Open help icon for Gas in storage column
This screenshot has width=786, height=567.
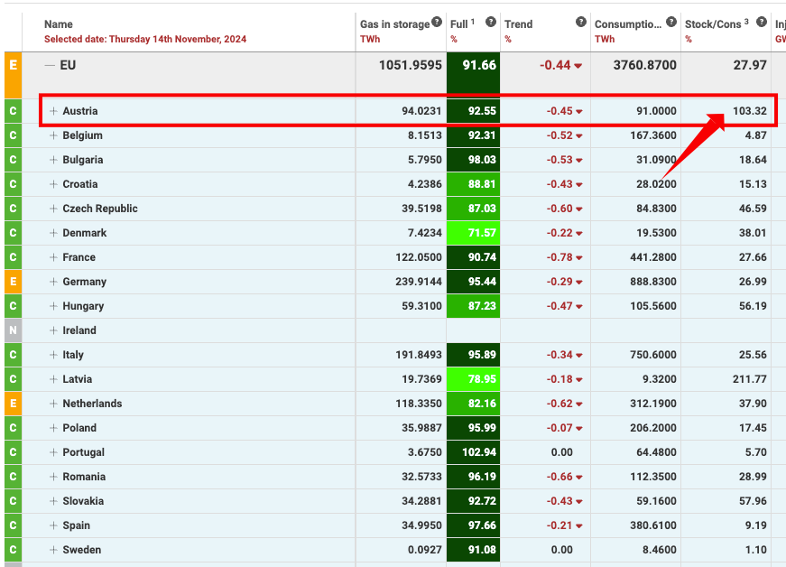(437, 22)
